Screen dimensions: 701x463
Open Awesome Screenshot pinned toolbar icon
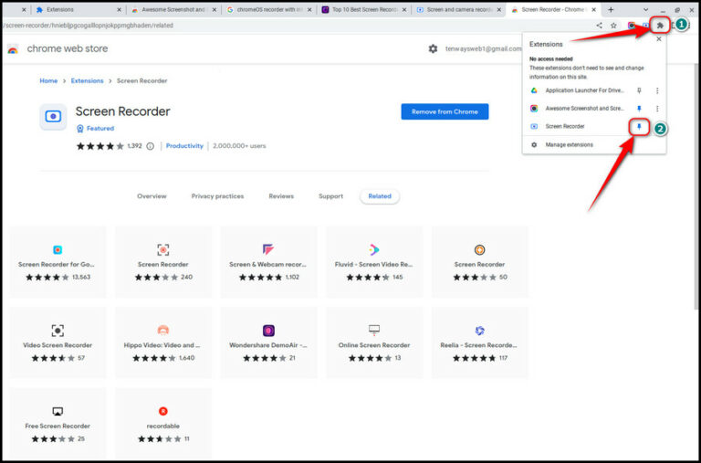tap(632, 26)
